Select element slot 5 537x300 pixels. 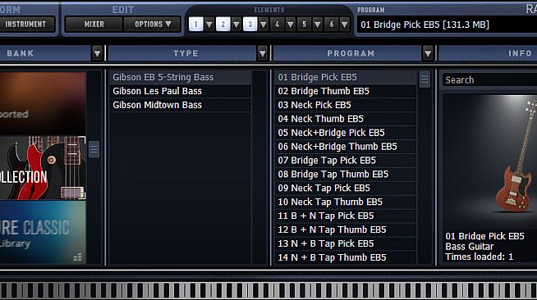point(304,25)
